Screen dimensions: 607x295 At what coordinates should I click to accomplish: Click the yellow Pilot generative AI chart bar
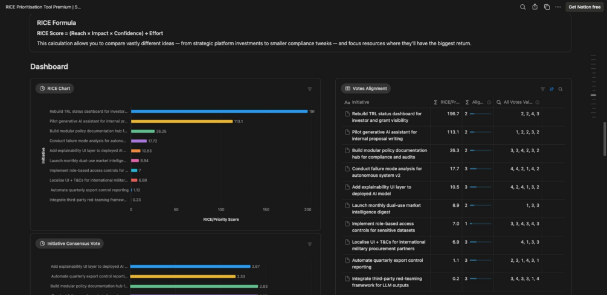click(182, 121)
